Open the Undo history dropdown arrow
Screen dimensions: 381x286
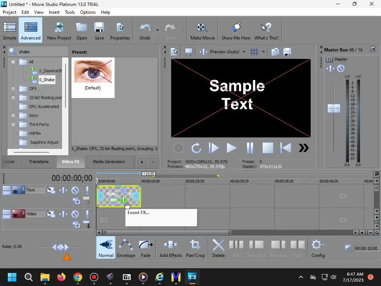(x=157, y=30)
